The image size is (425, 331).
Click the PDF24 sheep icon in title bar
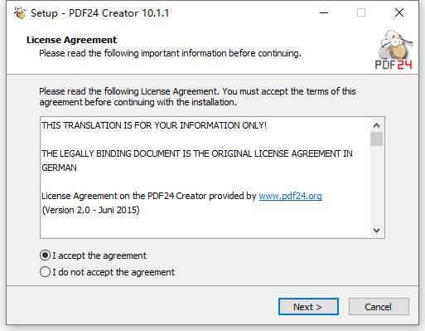(x=20, y=13)
